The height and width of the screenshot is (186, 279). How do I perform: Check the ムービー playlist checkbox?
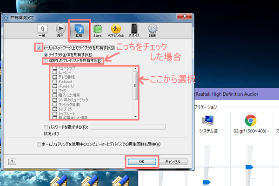(x=55, y=72)
